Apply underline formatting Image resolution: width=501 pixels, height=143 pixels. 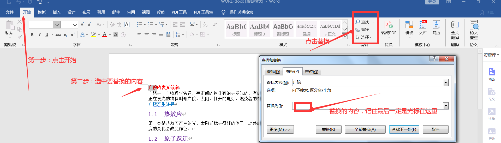47,35
